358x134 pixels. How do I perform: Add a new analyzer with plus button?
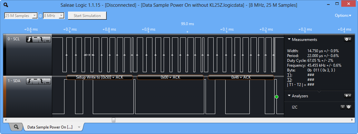pyautogui.click(x=347, y=96)
